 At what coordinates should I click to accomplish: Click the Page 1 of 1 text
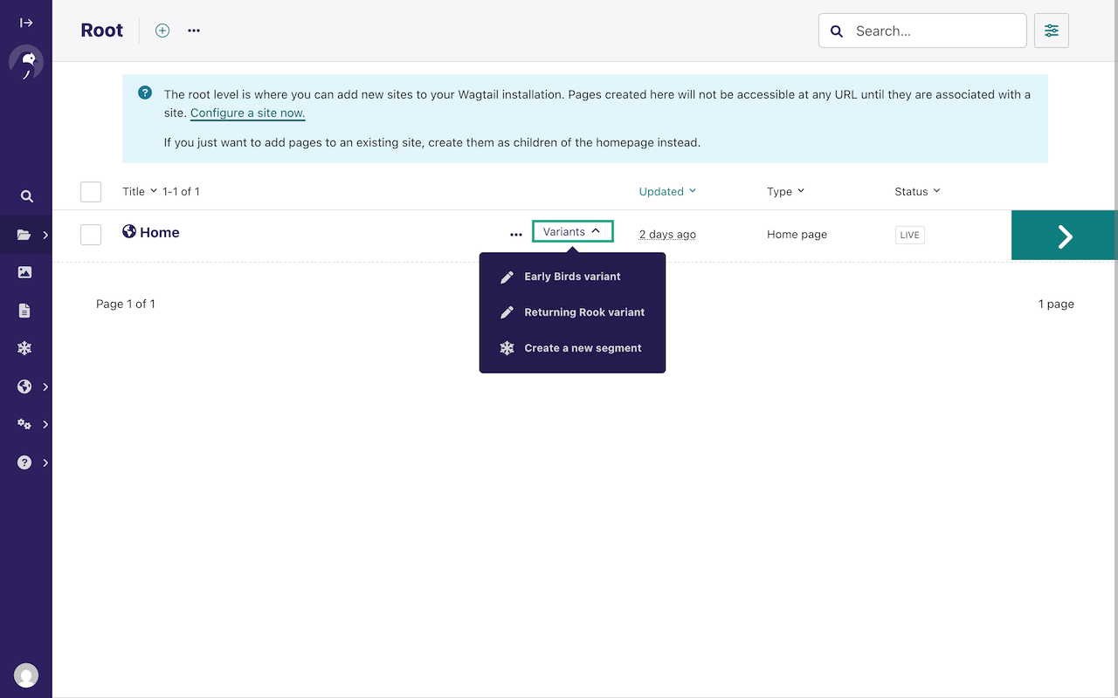click(126, 304)
